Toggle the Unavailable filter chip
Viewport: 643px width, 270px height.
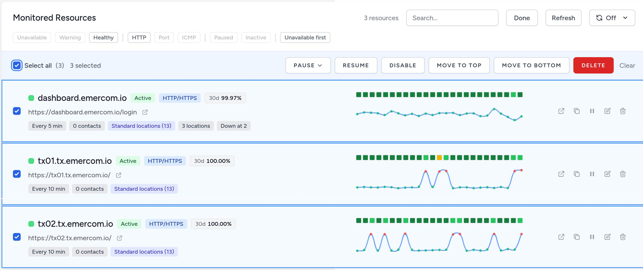click(32, 37)
